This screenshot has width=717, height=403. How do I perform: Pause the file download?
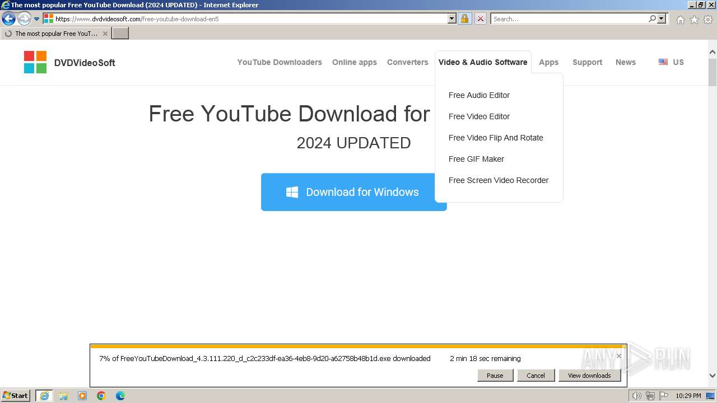pyautogui.click(x=495, y=376)
